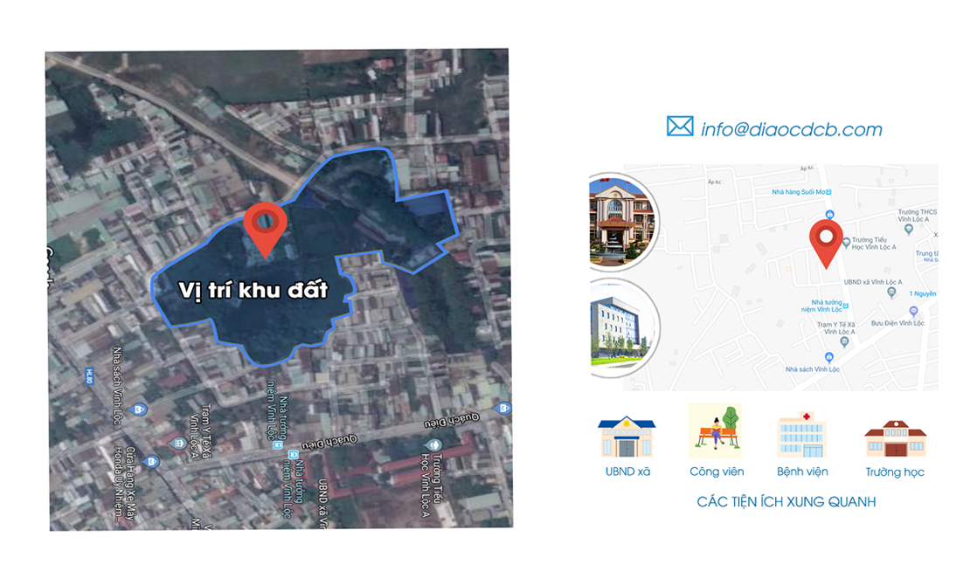
Task: Click the UBND xã Vĩnh Lộc A marker icon
Action: [890, 292]
